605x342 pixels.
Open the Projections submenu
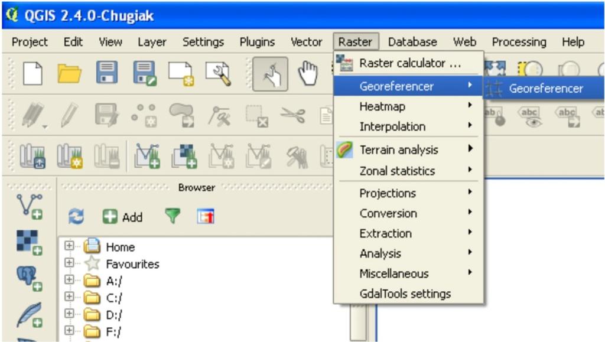(409, 193)
